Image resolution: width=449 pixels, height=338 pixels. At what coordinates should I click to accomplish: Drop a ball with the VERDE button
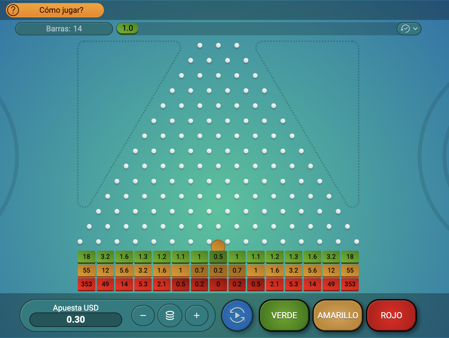click(x=284, y=315)
